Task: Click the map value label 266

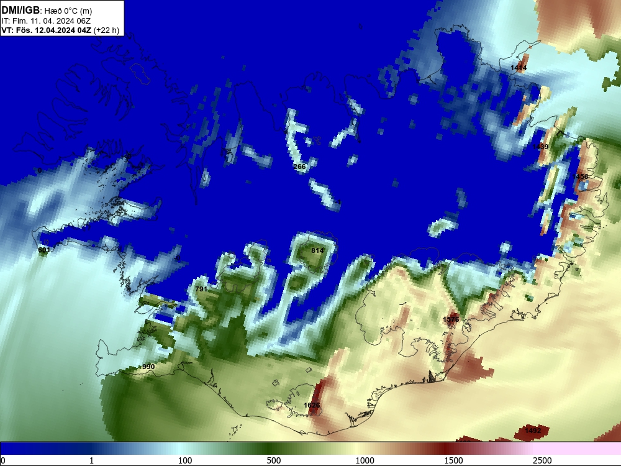Action: [300, 167]
